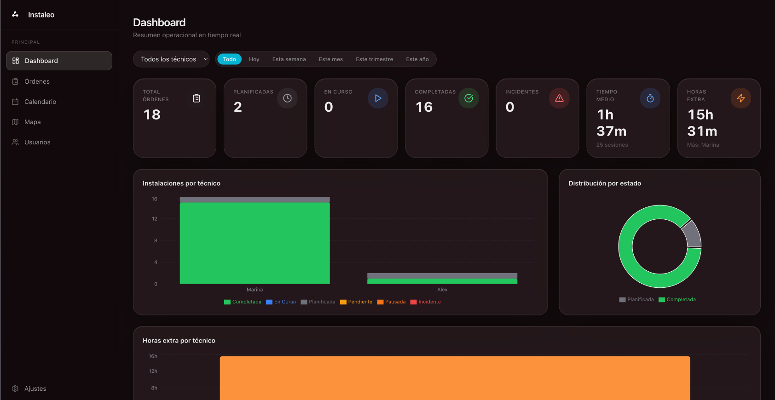This screenshot has width=775, height=400.
Task: Toggle Pausada legend in bar chart
Action: click(391, 302)
